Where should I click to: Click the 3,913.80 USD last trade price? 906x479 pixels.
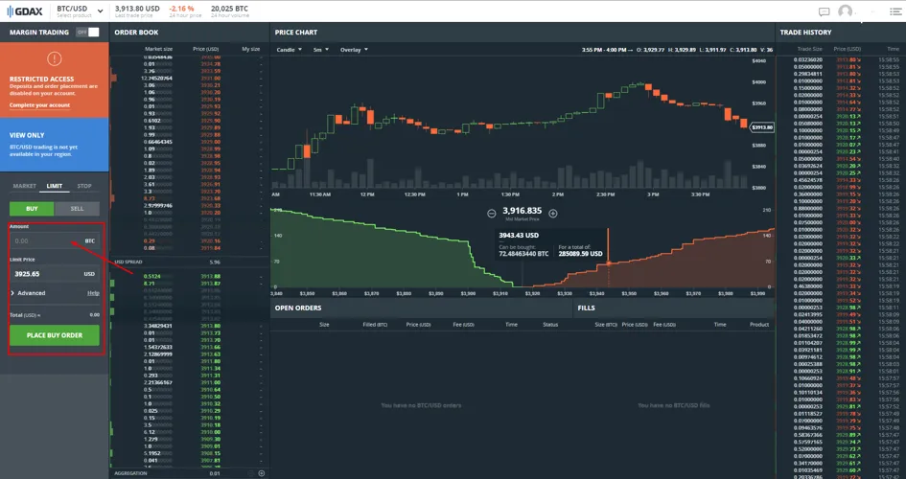coord(137,9)
